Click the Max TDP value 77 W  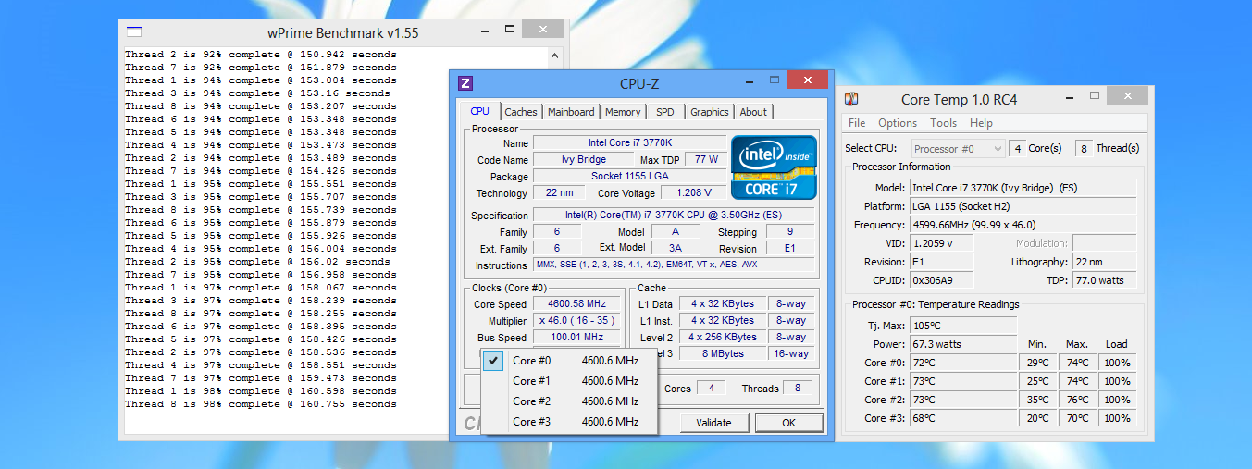click(706, 160)
